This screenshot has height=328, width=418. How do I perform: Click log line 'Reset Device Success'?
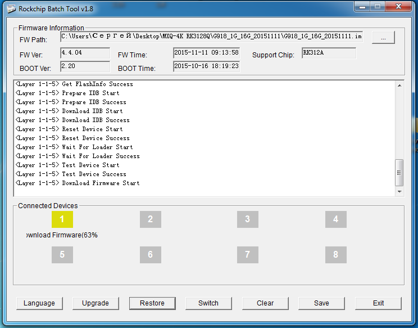pos(72,138)
